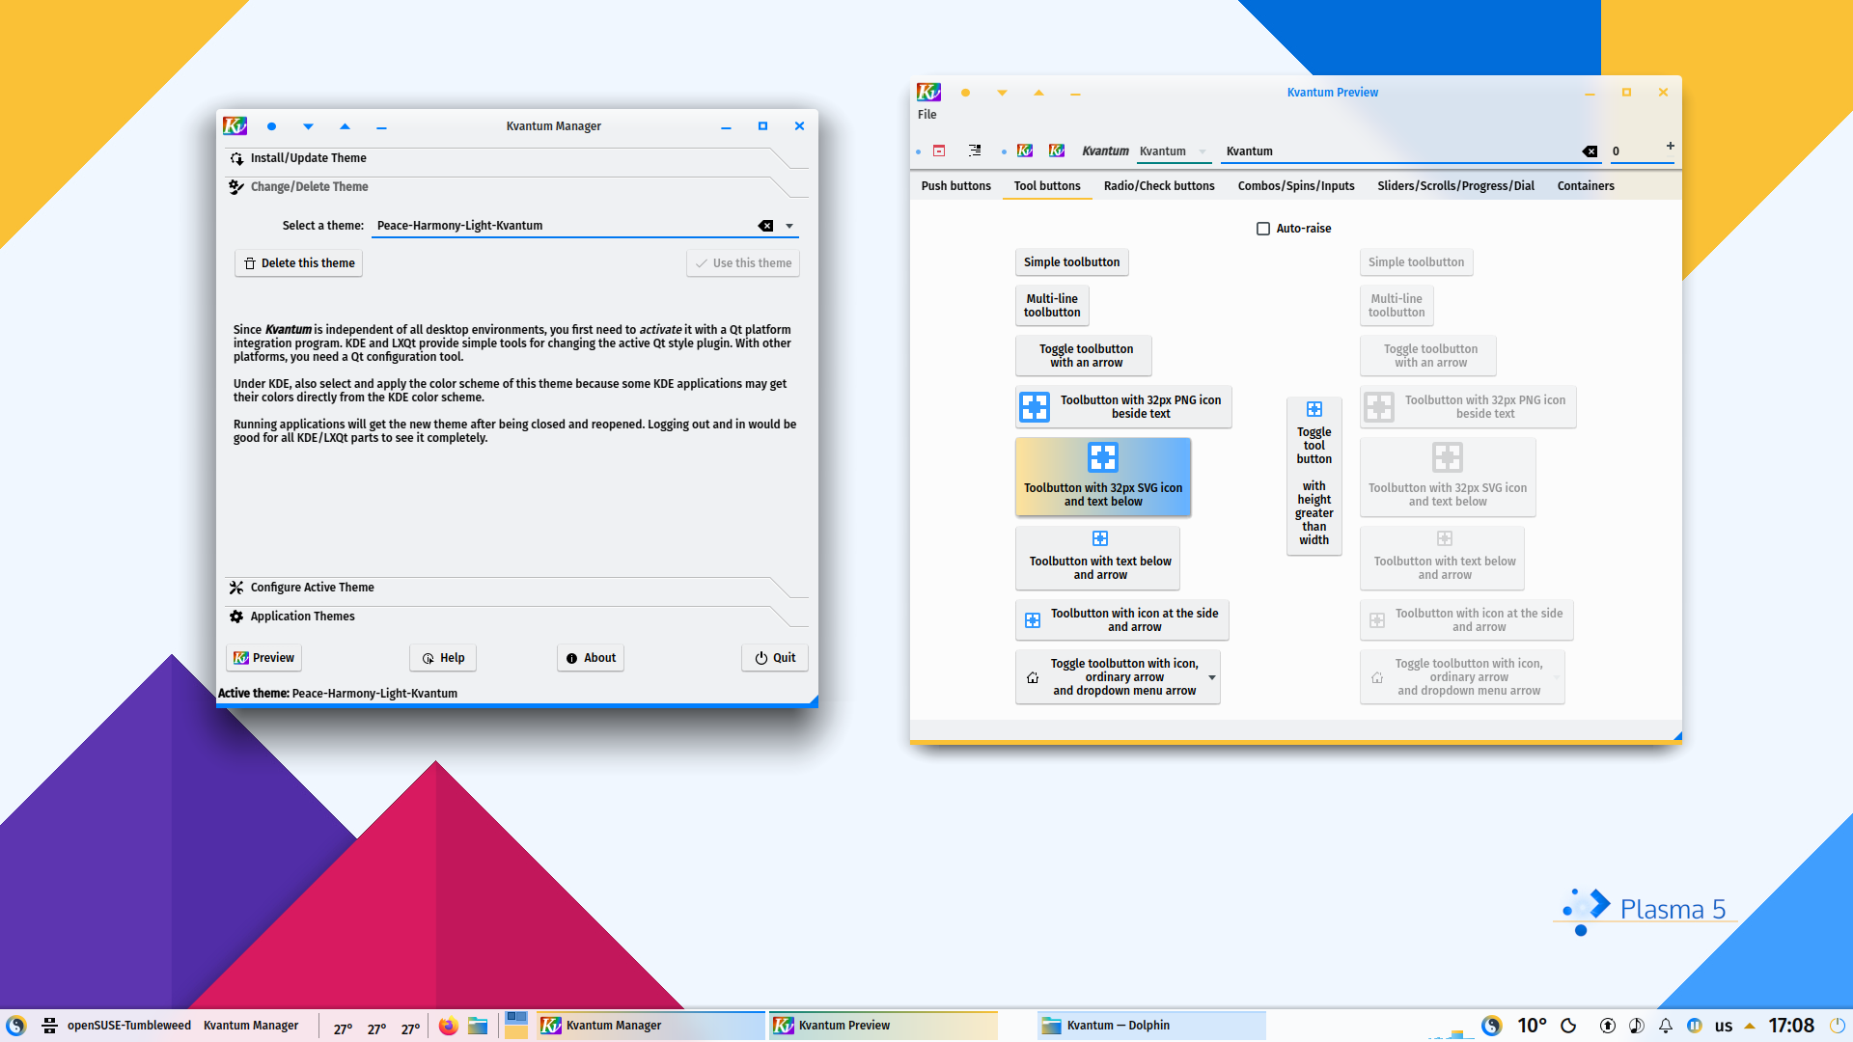Open the updates icon in system tray
The image size is (1853, 1042).
pos(1607,1026)
